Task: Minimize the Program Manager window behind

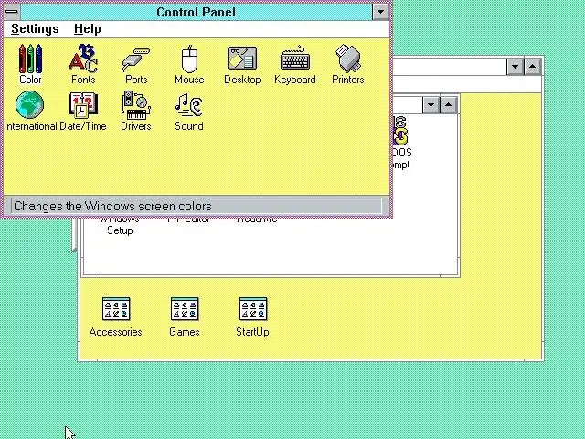Action: point(516,67)
